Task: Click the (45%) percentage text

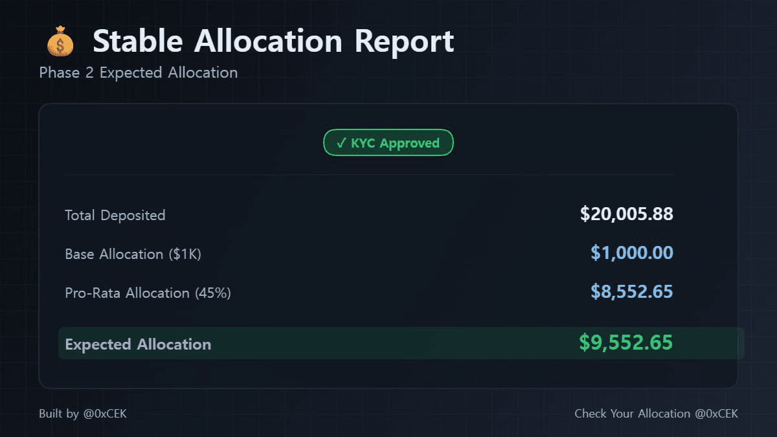Action: [x=213, y=293]
